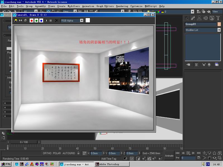Save the rendered image with the disk icon
Viewport: 223px width, 167px height.
[x=16, y=20]
